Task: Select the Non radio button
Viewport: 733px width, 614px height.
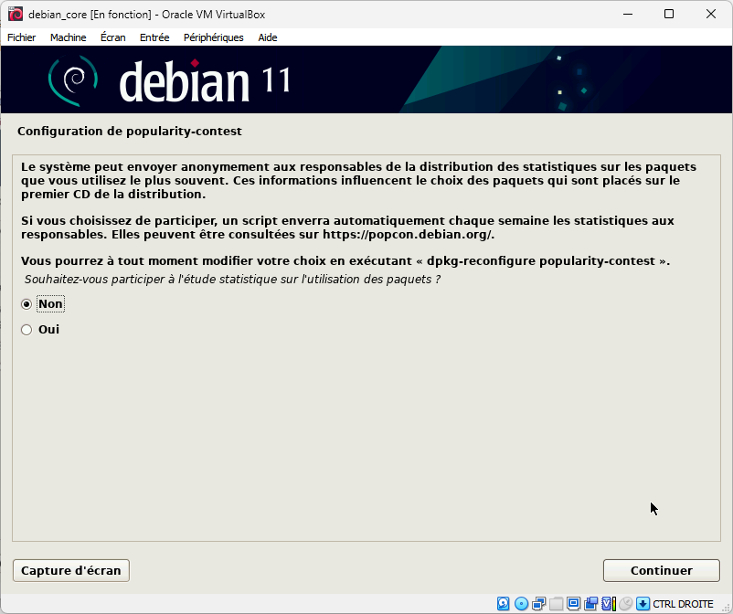Action: [x=27, y=304]
